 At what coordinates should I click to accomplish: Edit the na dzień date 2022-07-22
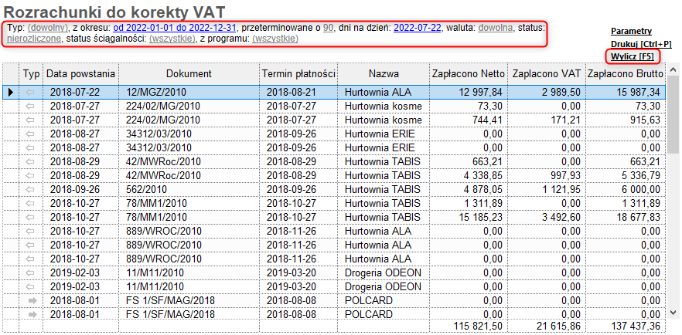(x=417, y=28)
